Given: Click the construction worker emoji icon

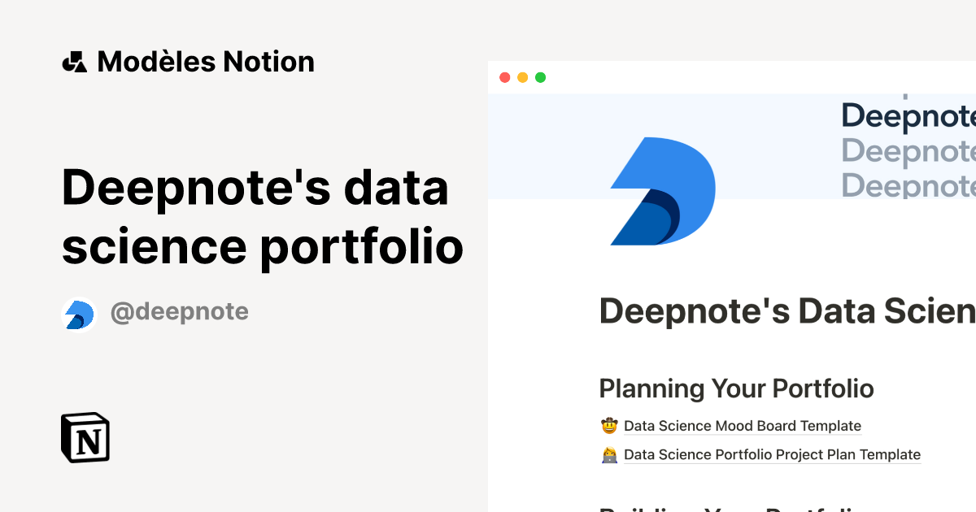Looking at the screenshot, I should pos(608,453).
